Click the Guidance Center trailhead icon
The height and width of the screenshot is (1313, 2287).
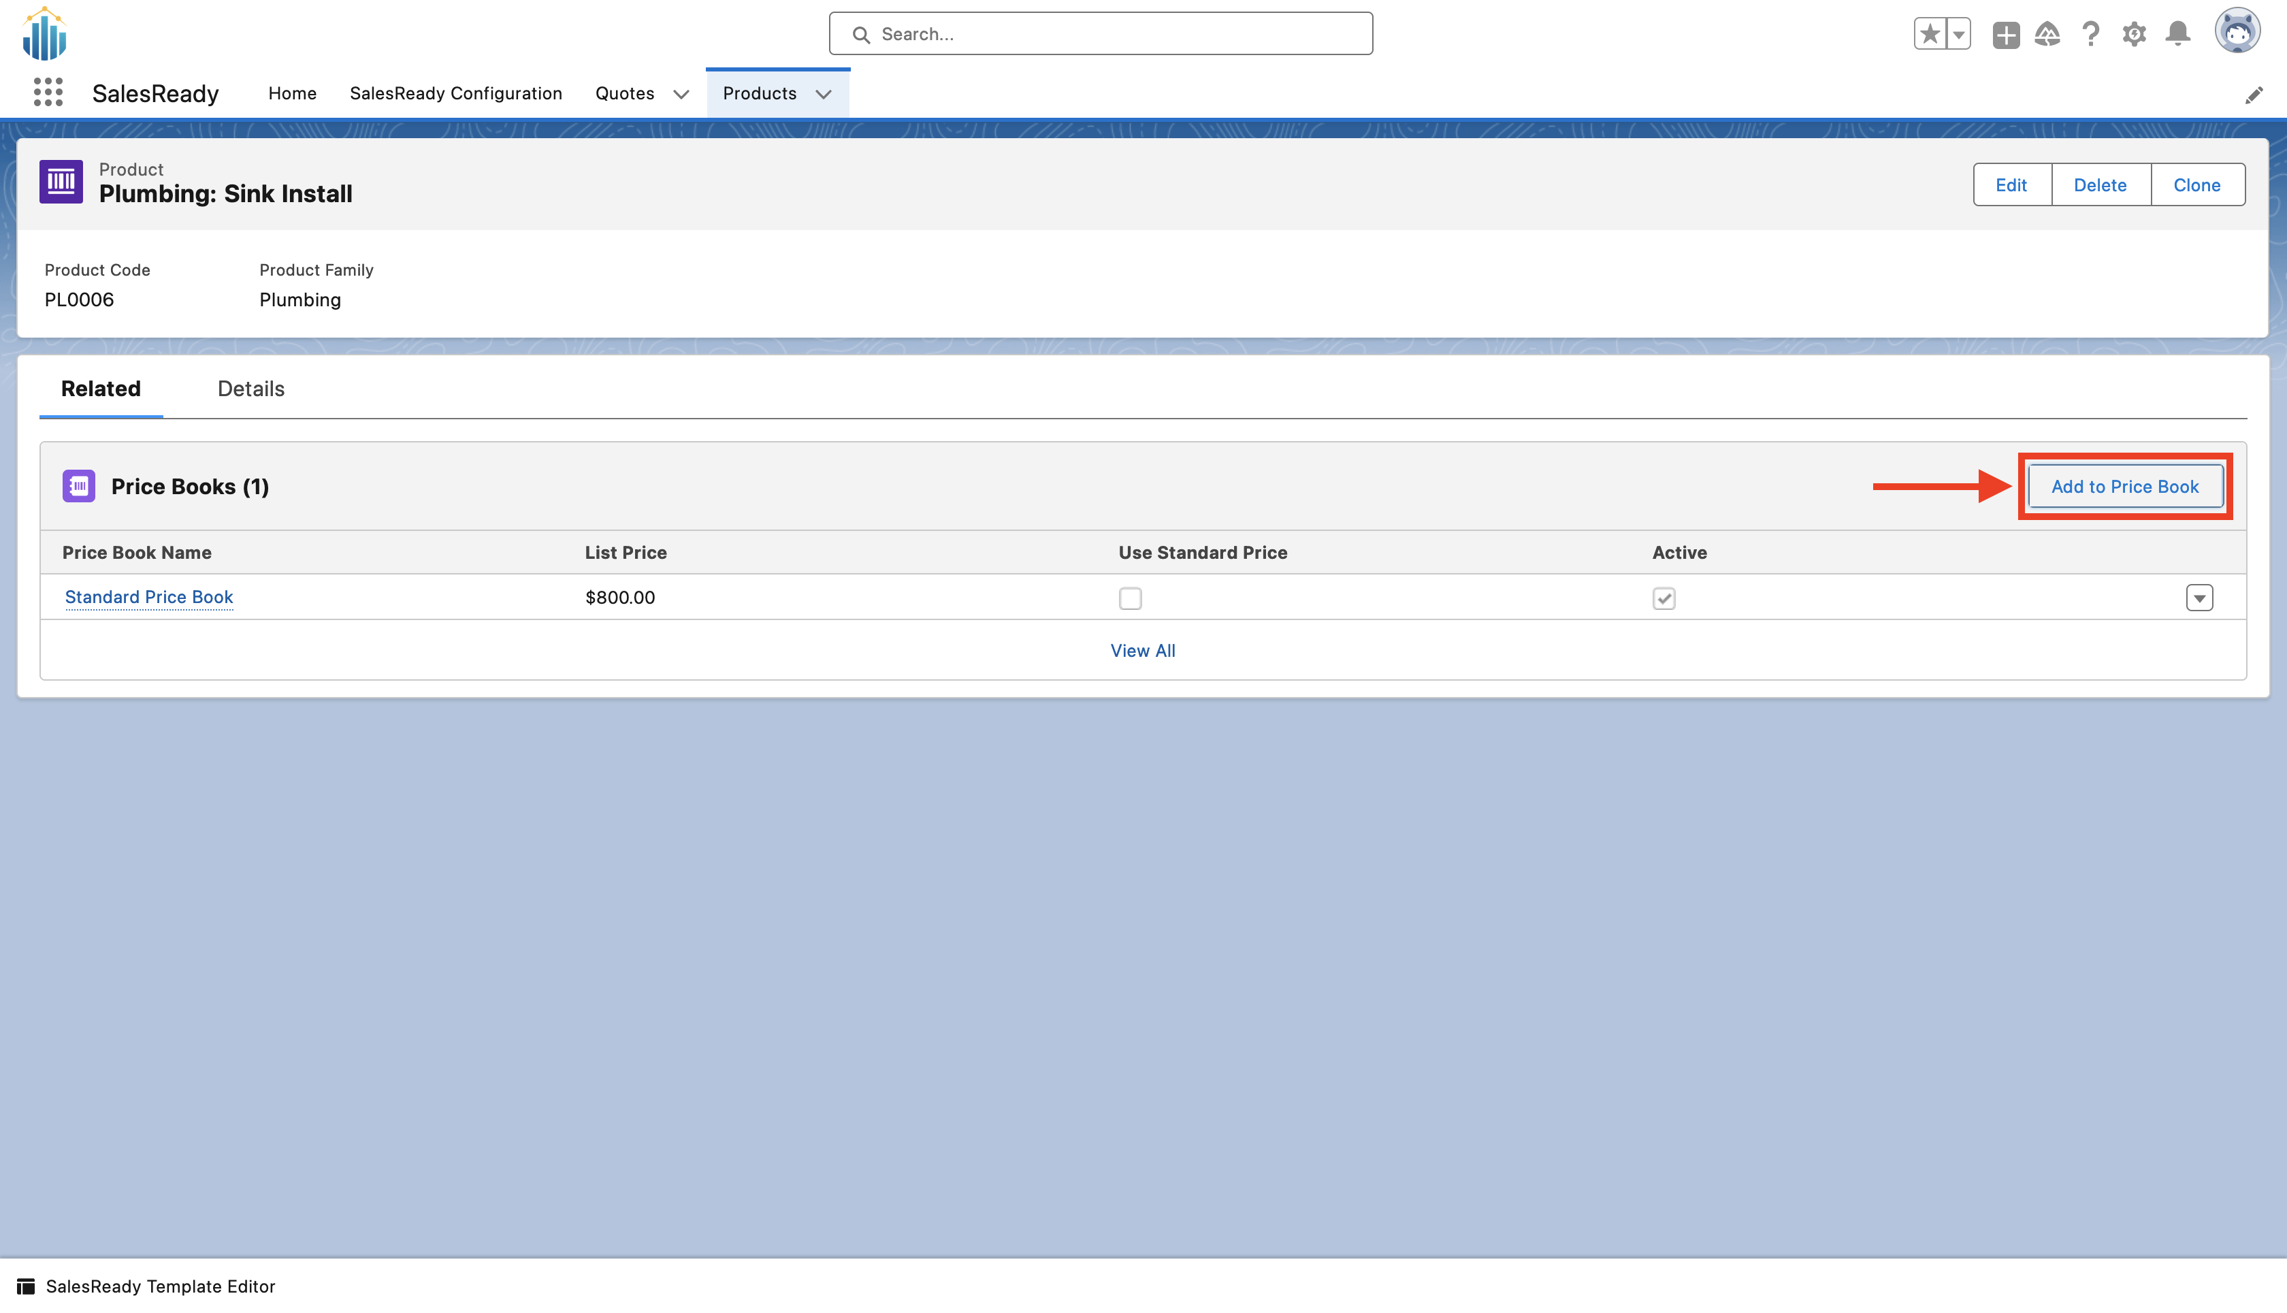2047,33
